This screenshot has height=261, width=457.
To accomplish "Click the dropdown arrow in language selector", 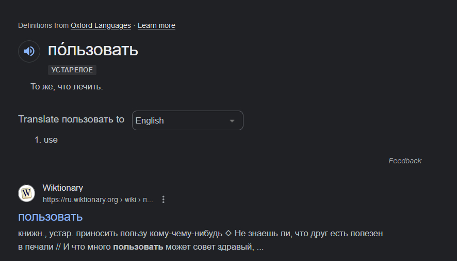I will tap(232, 120).
